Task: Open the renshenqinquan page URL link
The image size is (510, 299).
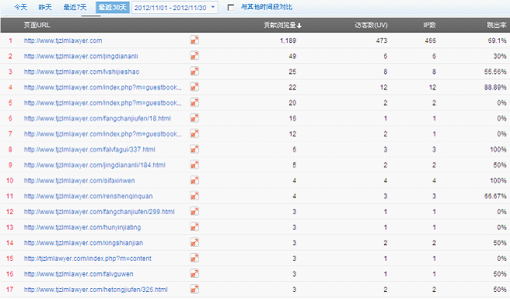Action: click(88, 196)
